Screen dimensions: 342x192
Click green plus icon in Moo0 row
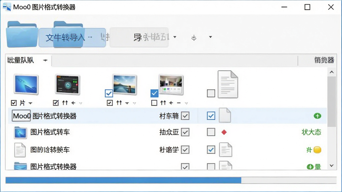tap(317, 116)
